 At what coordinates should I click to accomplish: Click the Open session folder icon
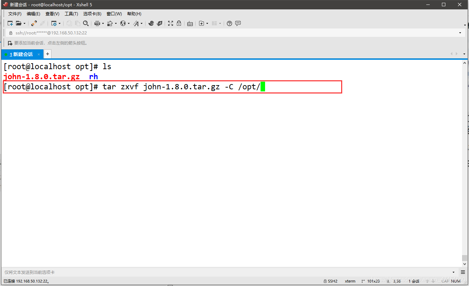19,23
